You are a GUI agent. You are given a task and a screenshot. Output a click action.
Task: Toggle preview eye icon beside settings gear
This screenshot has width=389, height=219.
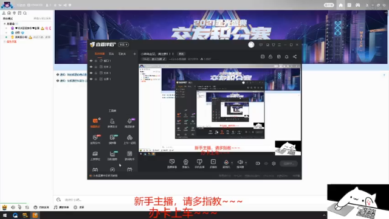pyautogui.click(x=266, y=164)
